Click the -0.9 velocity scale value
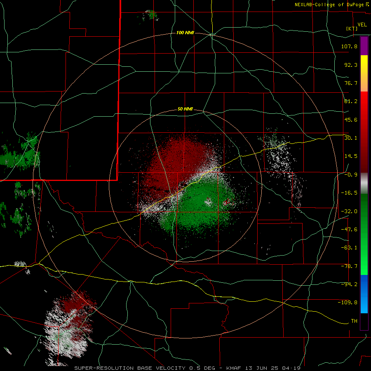 point(351,175)
